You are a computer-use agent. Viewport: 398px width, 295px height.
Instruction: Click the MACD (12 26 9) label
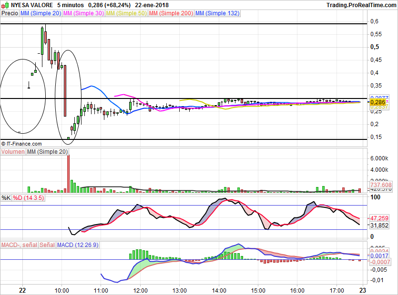point(78,245)
